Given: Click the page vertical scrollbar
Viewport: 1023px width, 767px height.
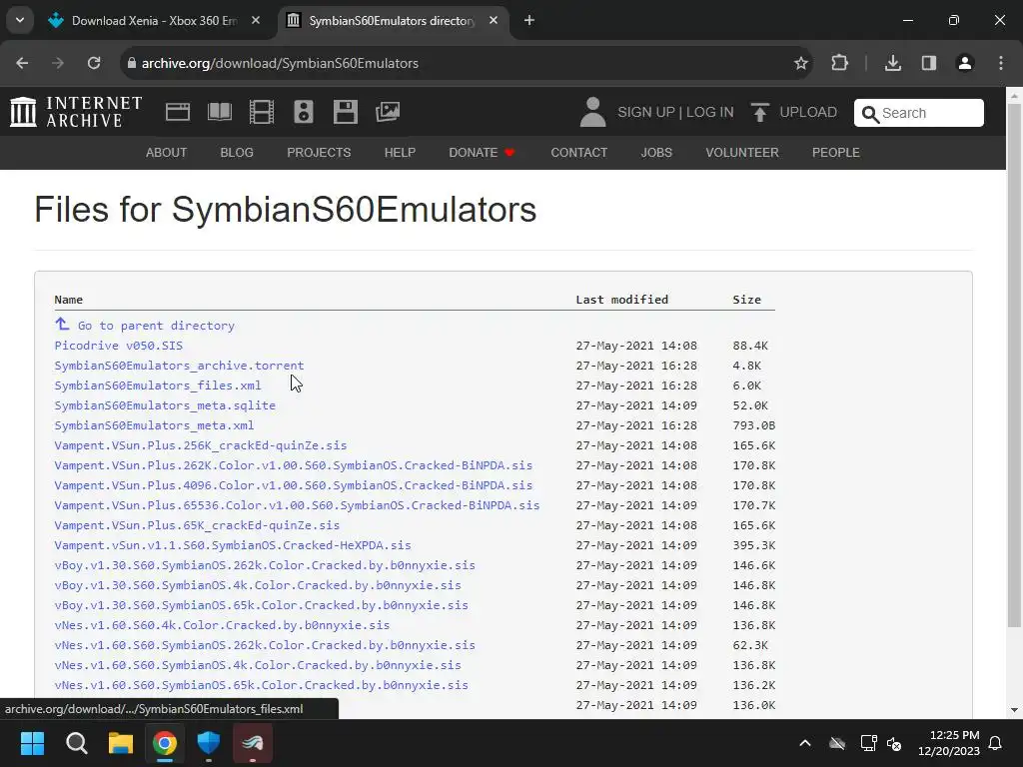Looking at the screenshot, I should [1015, 366].
